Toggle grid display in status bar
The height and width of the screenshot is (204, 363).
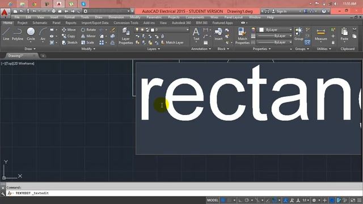click(x=223, y=200)
